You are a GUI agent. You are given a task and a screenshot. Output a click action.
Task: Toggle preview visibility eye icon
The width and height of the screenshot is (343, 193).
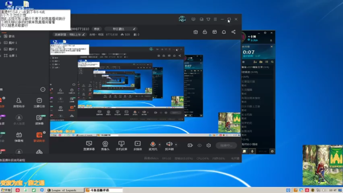199,145
